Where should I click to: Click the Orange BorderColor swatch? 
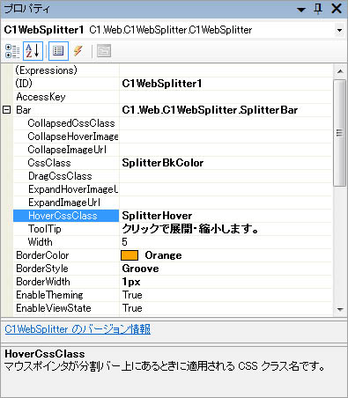click(130, 255)
